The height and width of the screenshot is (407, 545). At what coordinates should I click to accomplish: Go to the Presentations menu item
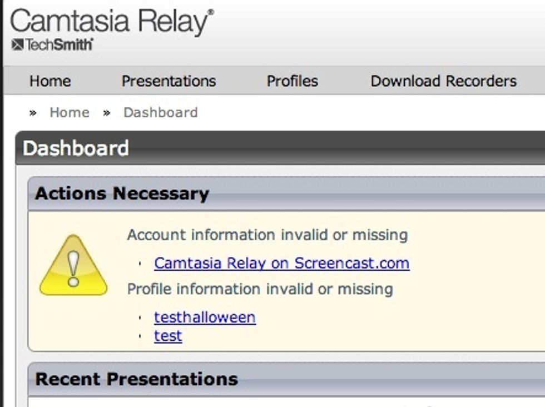[169, 81]
